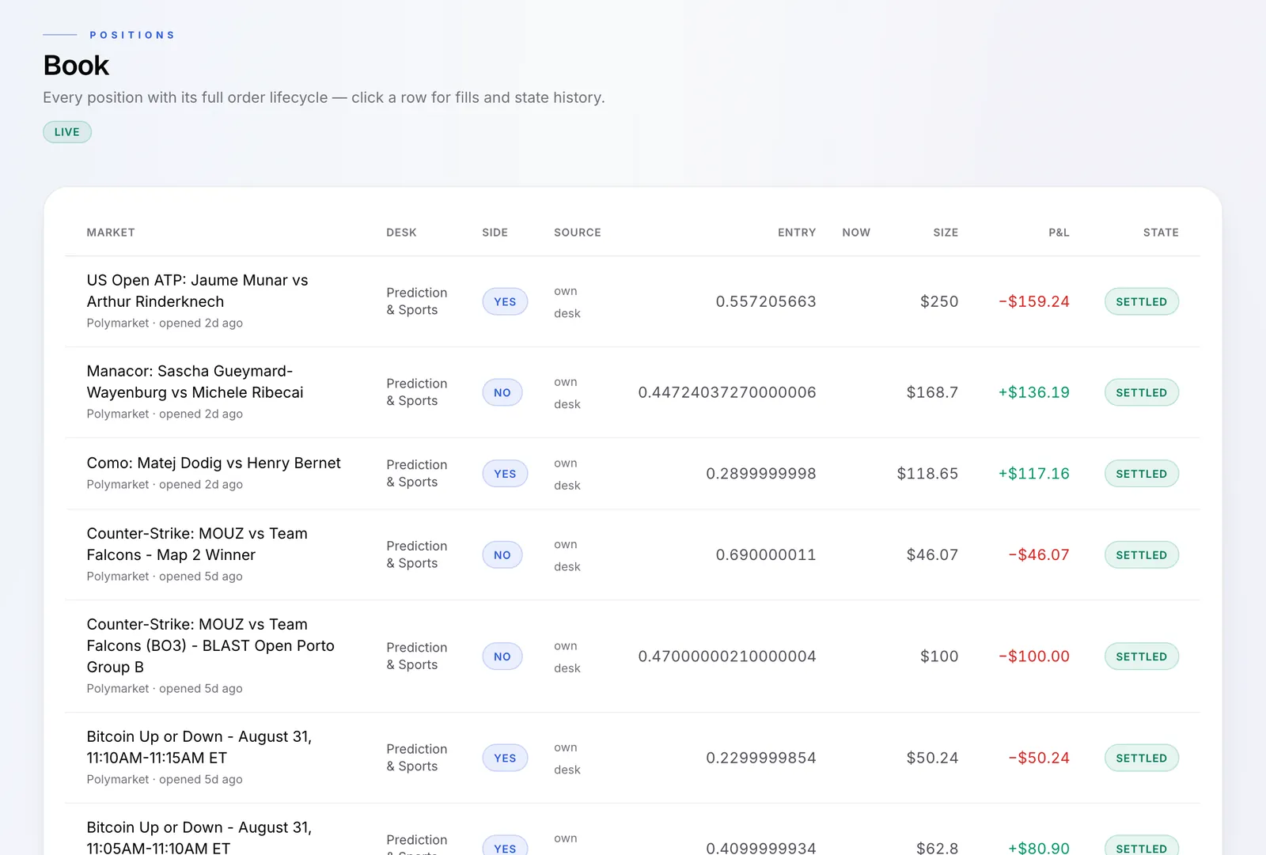This screenshot has height=855, width=1266.
Task: Click the LIVE status badge
Action: point(67,132)
